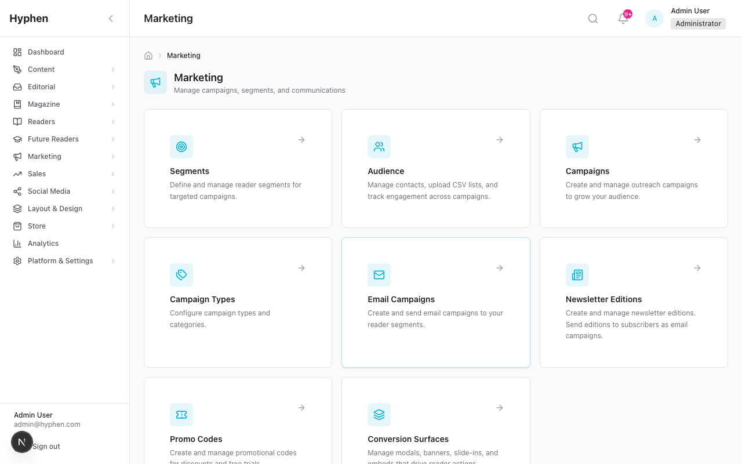Open the Editorial section
Image resolution: width=742 pixels, height=464 pixels.
pyautogui.click(x=42, y=86)
